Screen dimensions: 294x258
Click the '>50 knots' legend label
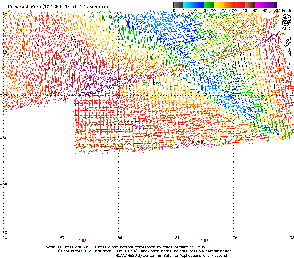point(283,11)
